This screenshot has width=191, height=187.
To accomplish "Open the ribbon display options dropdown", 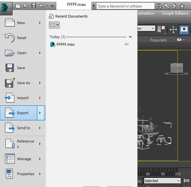I will point(181,40).
